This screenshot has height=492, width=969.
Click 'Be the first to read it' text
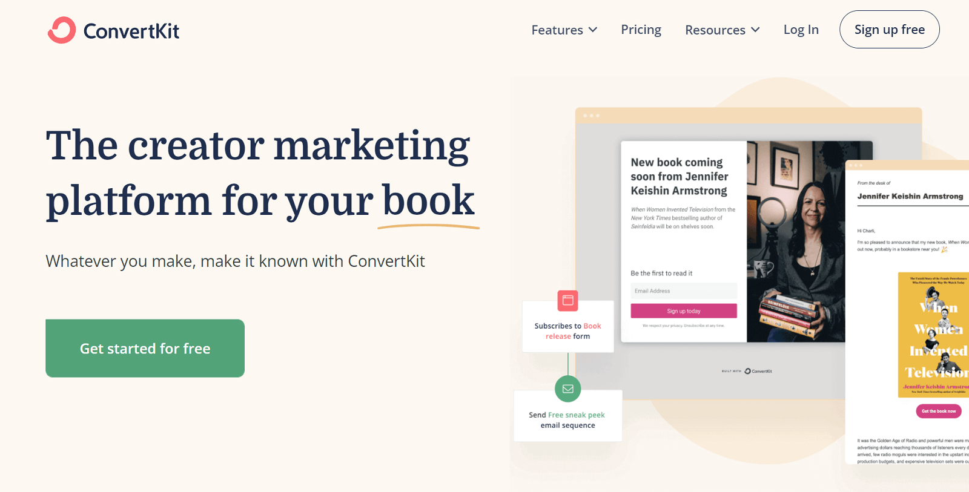tap(661, 274)
